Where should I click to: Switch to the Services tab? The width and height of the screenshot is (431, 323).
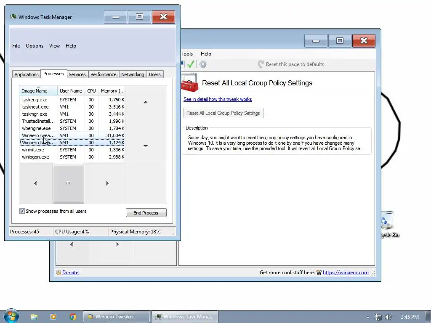coord(77,74)
